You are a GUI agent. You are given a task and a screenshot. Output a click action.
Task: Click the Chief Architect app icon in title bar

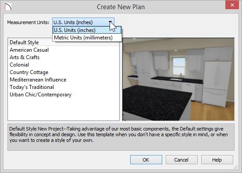point(8,7)
